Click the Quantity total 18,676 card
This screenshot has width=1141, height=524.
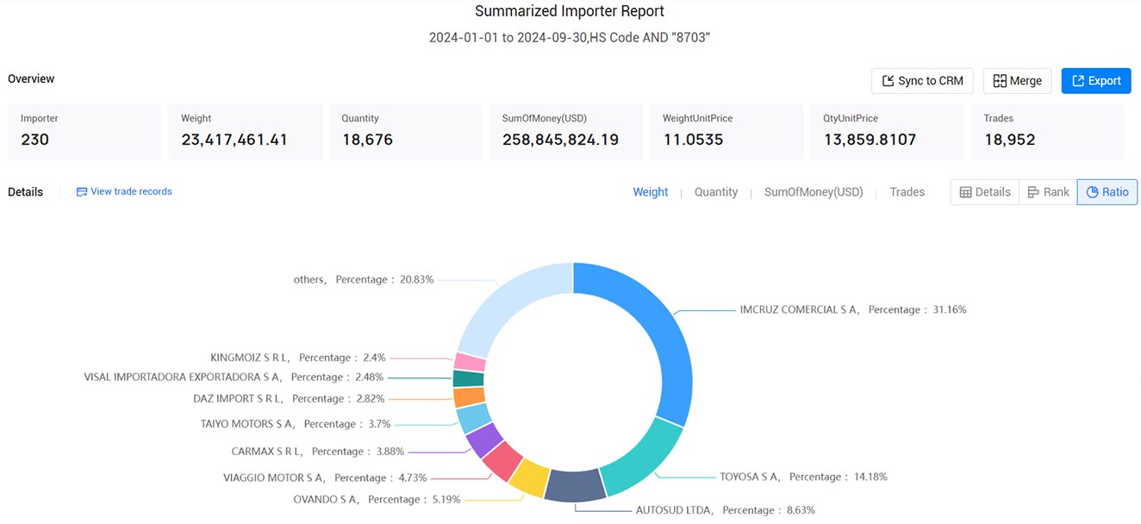coord(406,131)
